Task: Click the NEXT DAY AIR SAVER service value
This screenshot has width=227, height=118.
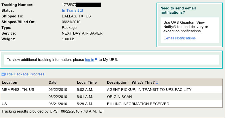Action: [x=82, y=33]
